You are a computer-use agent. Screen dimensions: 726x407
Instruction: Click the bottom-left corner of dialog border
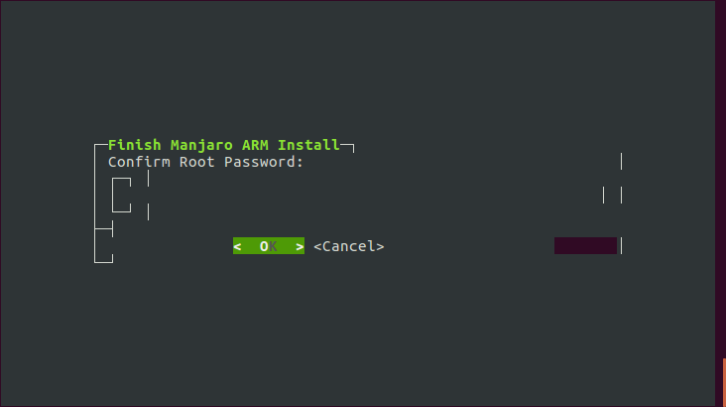[103, 258]
